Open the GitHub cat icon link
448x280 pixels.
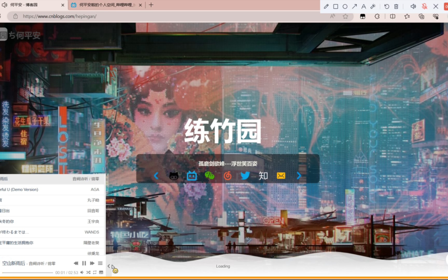coord(174,176)
